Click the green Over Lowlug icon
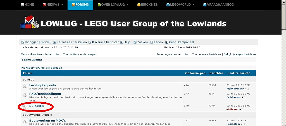 click(99, 5)
